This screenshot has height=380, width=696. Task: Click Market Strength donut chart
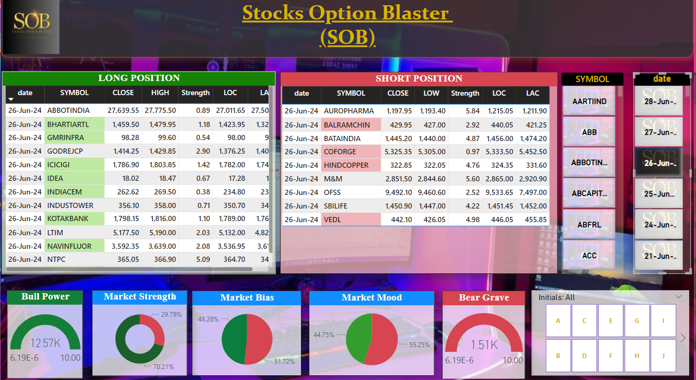[x=140, y=339]
